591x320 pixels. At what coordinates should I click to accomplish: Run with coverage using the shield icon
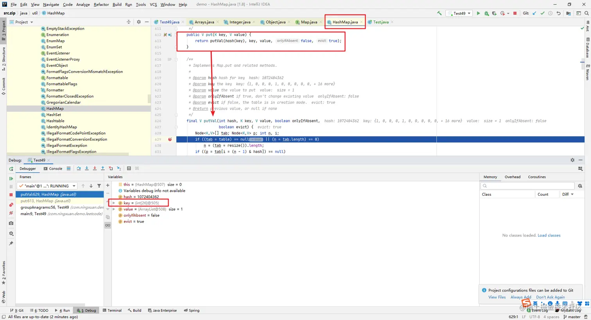click(494, 13)
